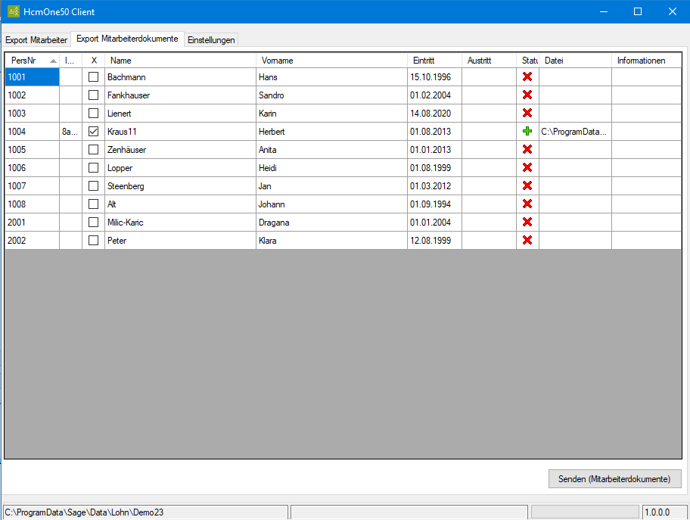This screenshot has width=690, height=520.
Task: Click the red X status icon for Fankhauser
Action: point(527,95)
